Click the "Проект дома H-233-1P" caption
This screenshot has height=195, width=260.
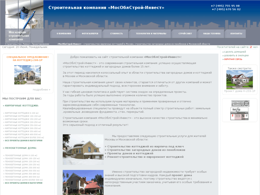(x=240, y=91)
